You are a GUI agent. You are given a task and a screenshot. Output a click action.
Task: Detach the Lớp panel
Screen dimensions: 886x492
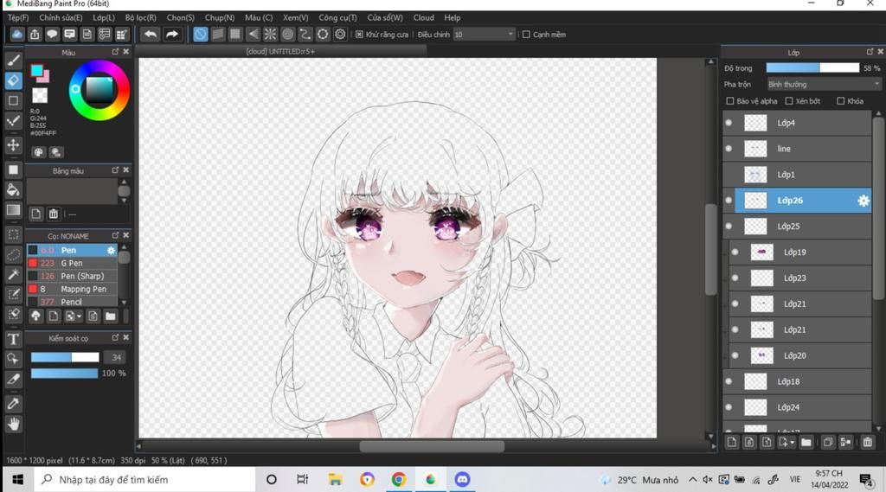(870, 52)
